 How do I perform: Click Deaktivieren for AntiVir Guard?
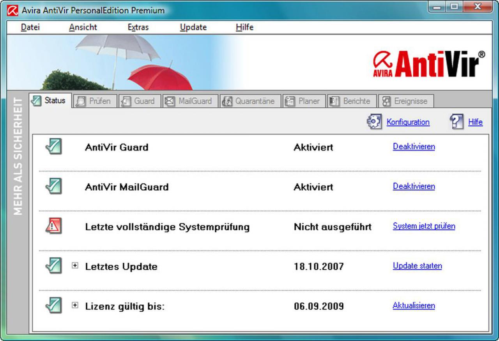click(x=414, y=147)
